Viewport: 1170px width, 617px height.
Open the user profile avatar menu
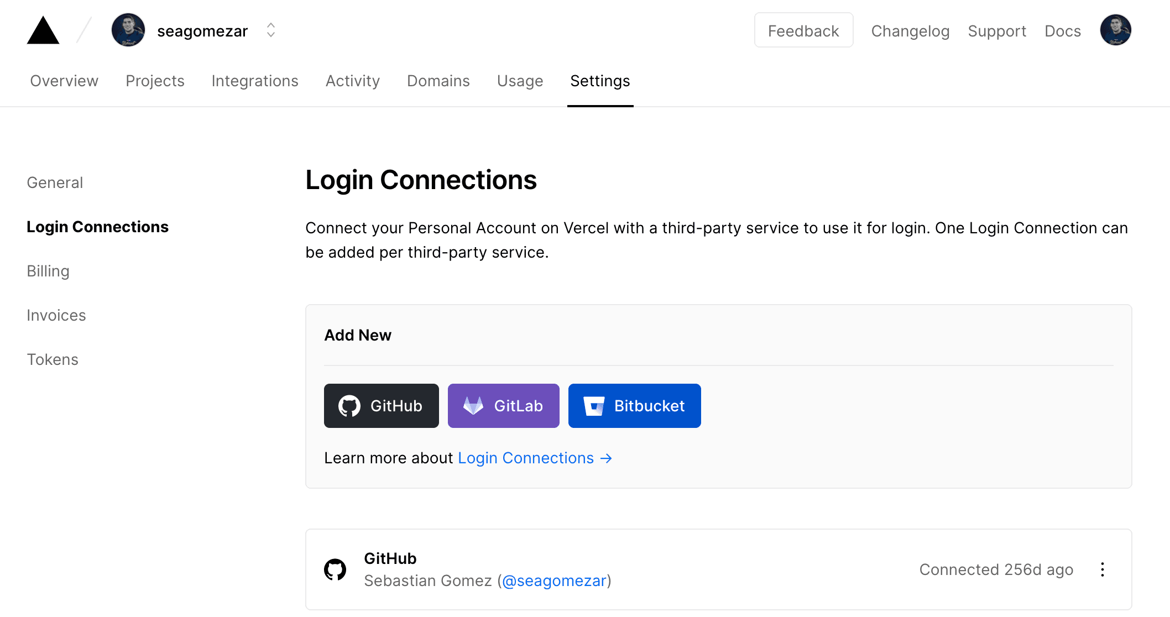click(1115, 30)
